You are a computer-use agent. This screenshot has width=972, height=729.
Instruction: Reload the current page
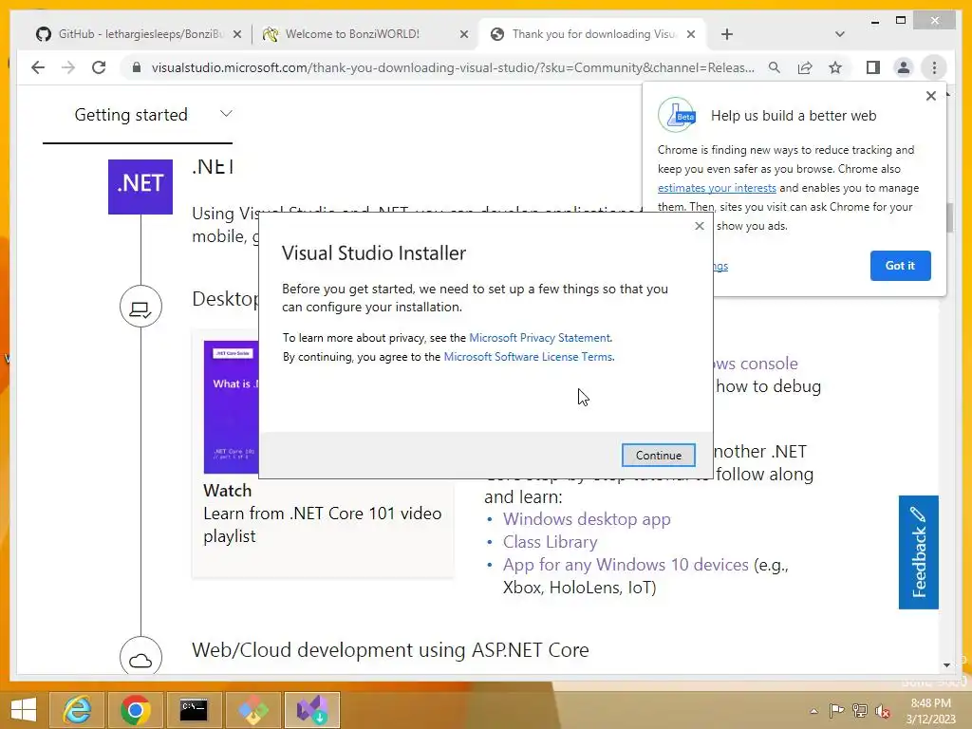(99, 67)
